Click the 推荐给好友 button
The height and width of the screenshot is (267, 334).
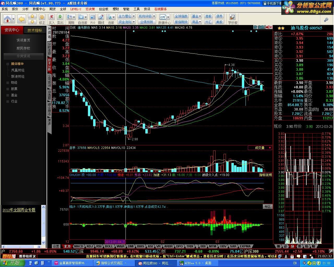click(x=27, y=256)
